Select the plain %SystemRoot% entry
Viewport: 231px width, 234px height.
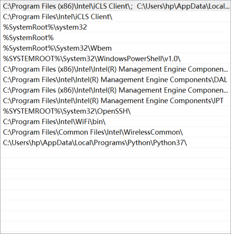coord(116,37)
